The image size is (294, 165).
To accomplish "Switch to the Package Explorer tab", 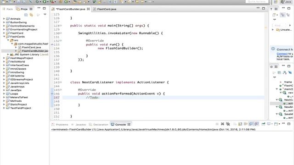I will tap(8, 9).
